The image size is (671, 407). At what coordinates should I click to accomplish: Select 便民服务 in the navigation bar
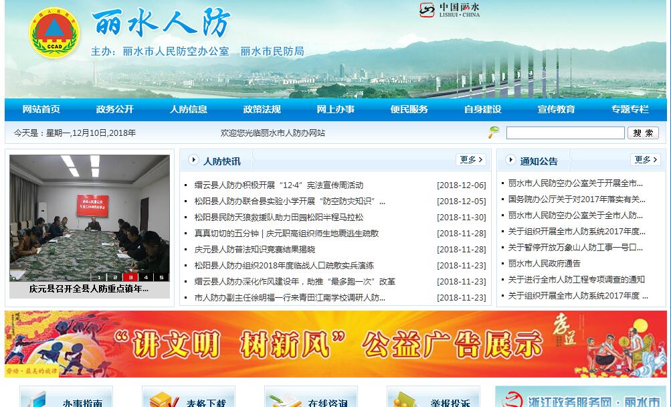409,109
